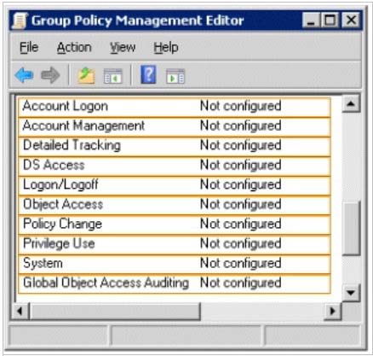
Task: Click the horizontal scrollbar left arrow
Action: click(x=20, y=311)
